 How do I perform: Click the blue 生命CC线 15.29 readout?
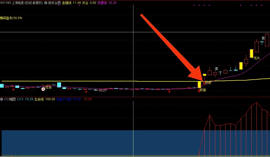pos(69,99)
